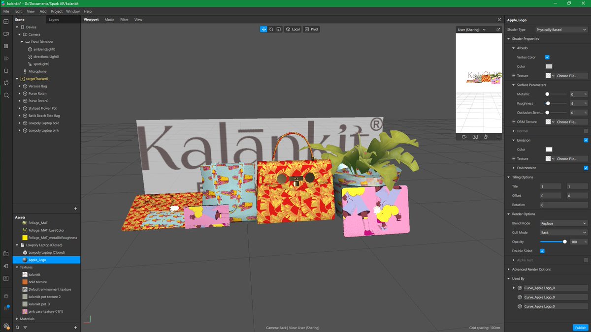Choose File for Emission Texture
This screenshot has width=591, height=332.
pyautogui.click(x=571, y=159)
